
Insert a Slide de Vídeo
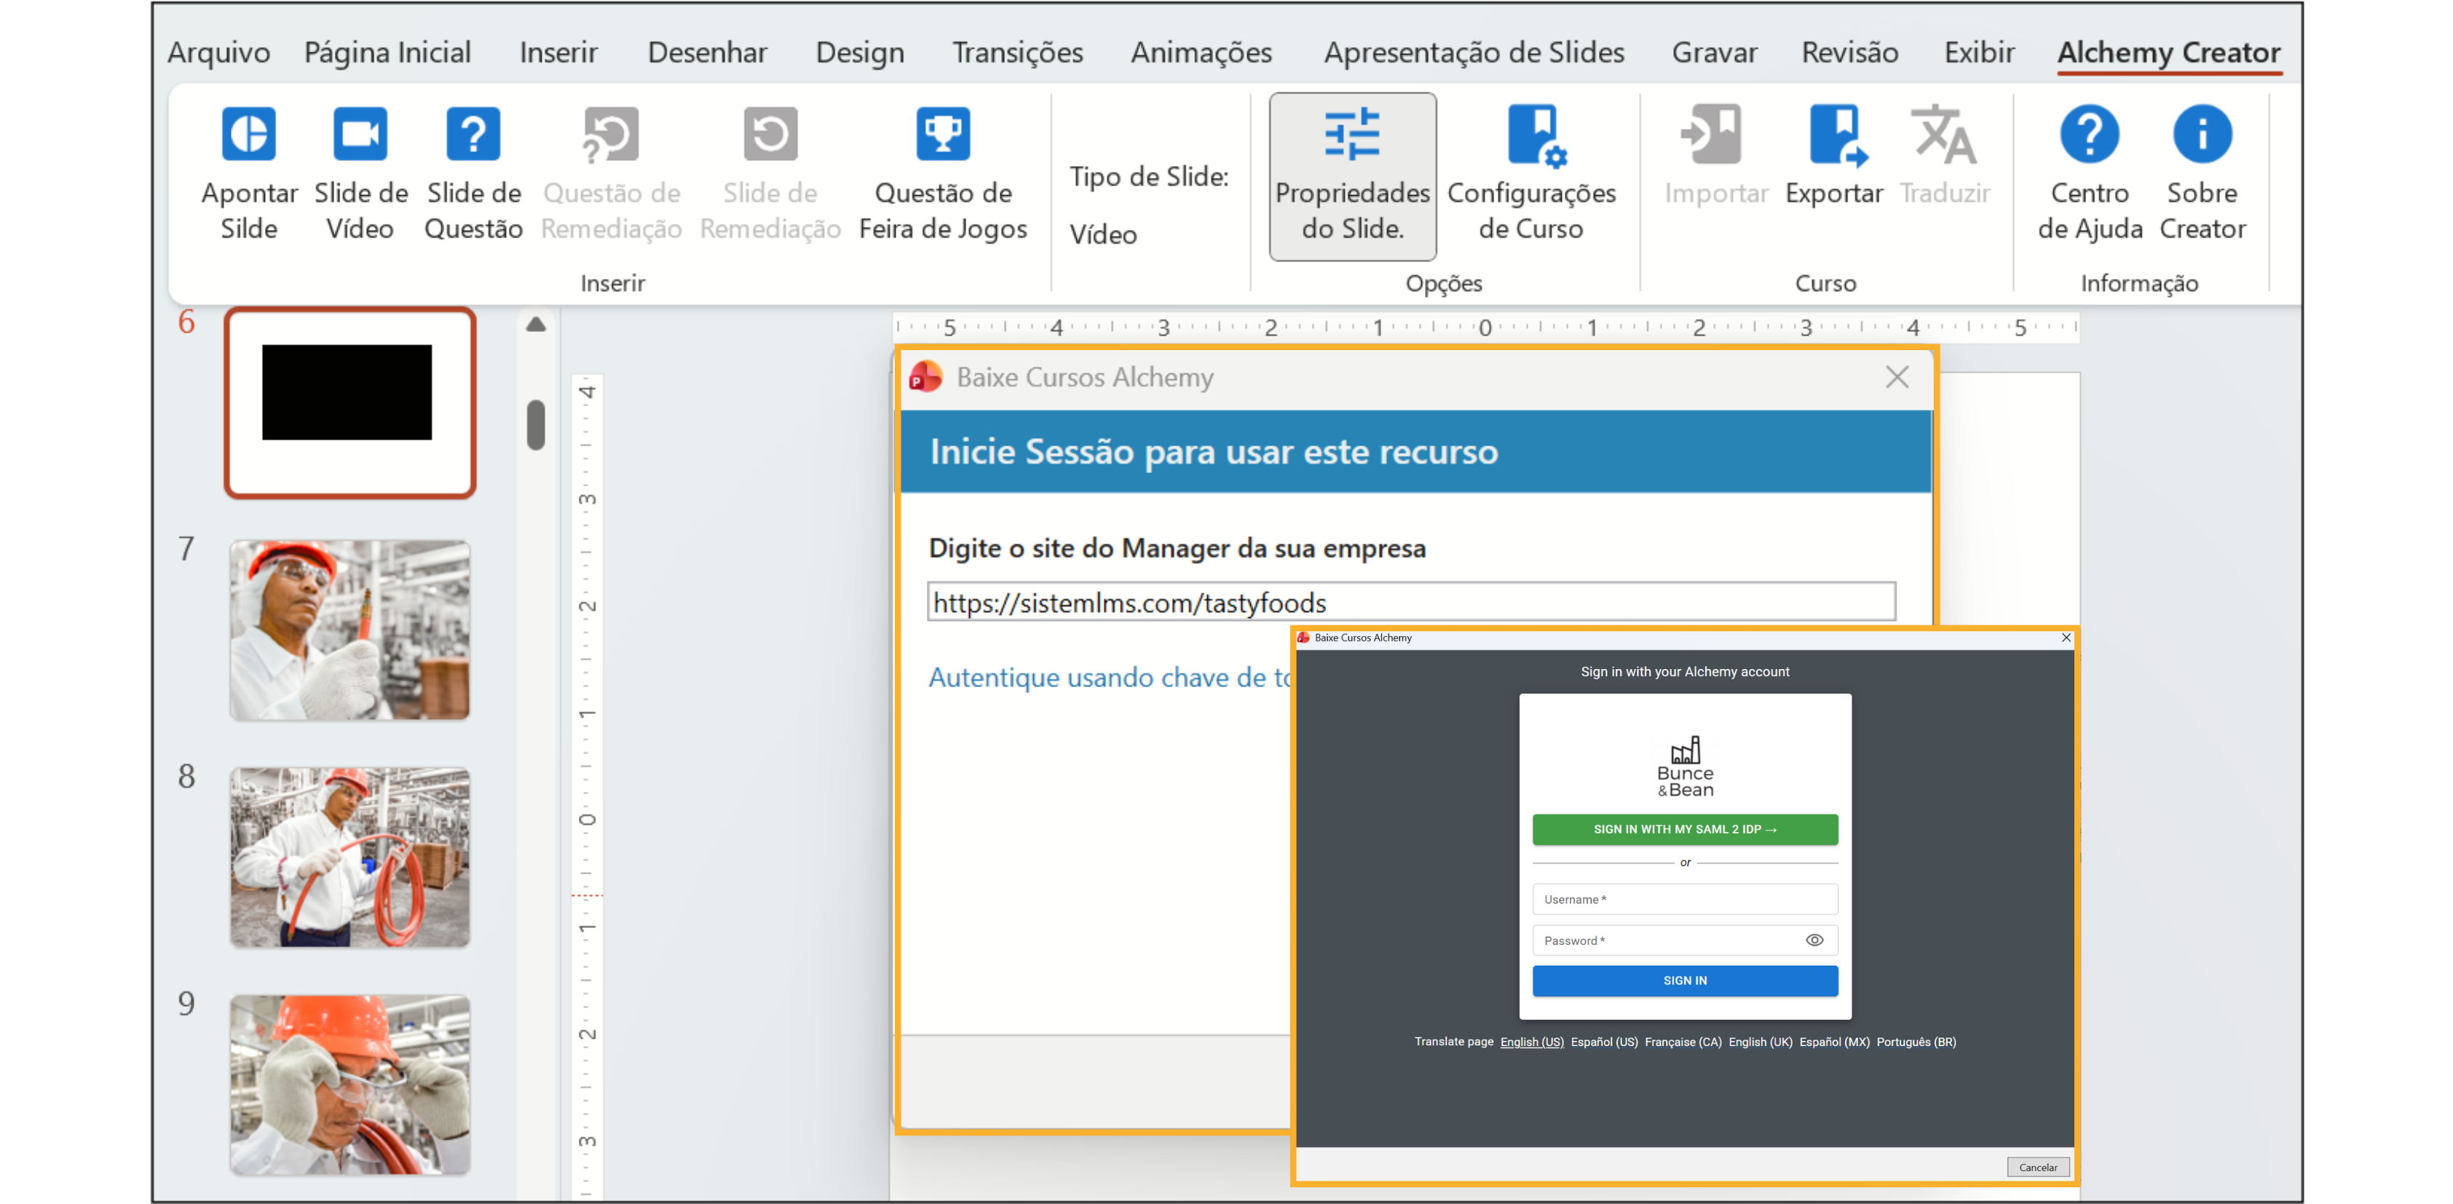click(360, 135)
